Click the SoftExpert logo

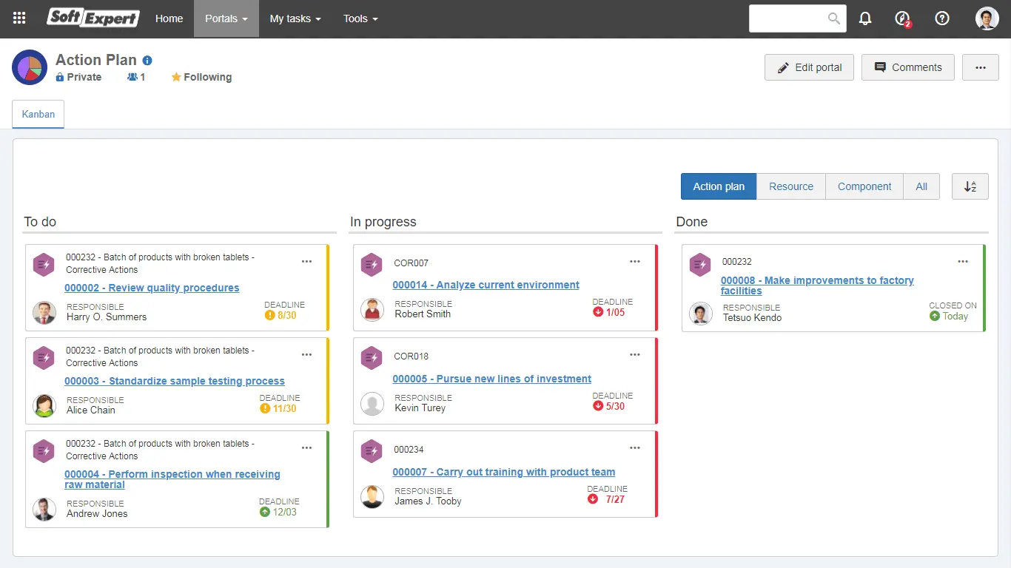[92, 18]
